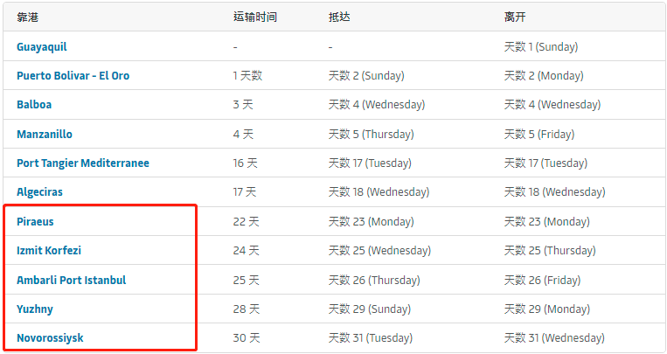Viewport: 667px width, 354px height.
Task: Select arrival 天数 2 (Sunday) cell
Action: 366,76
